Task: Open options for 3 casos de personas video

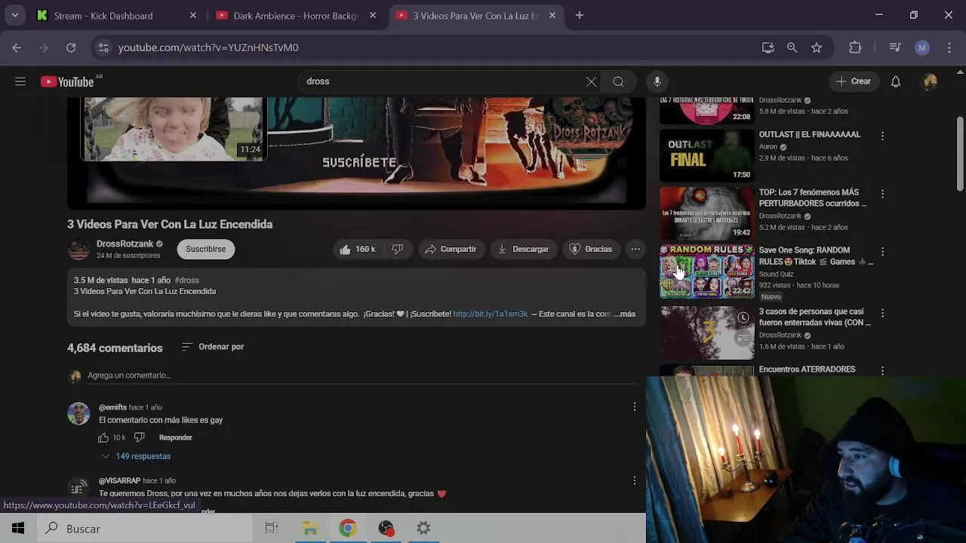Action: click(882, 312)
